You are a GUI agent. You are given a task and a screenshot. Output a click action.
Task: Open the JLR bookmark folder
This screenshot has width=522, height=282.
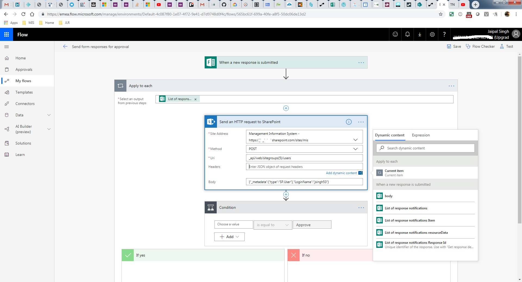point(64,23)
